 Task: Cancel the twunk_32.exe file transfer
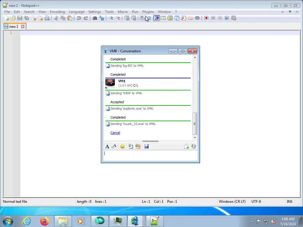115,133
